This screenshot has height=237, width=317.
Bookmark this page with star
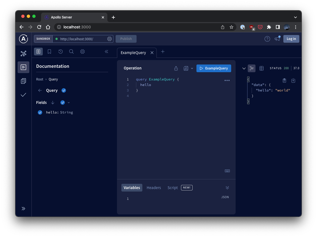pos(231,27)
